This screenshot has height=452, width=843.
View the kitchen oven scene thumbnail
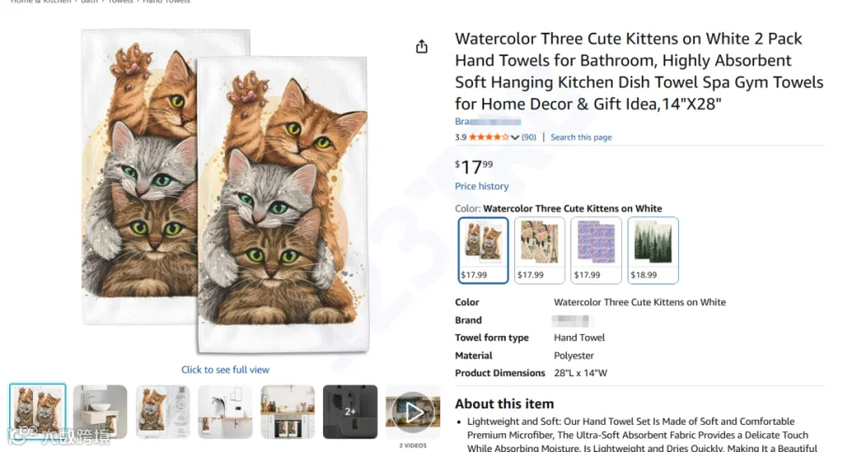288,412
